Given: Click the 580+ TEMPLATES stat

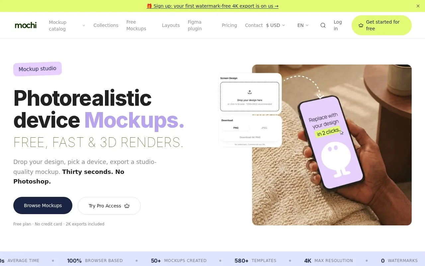Looking at the screenshot, I should coord(255,261).
